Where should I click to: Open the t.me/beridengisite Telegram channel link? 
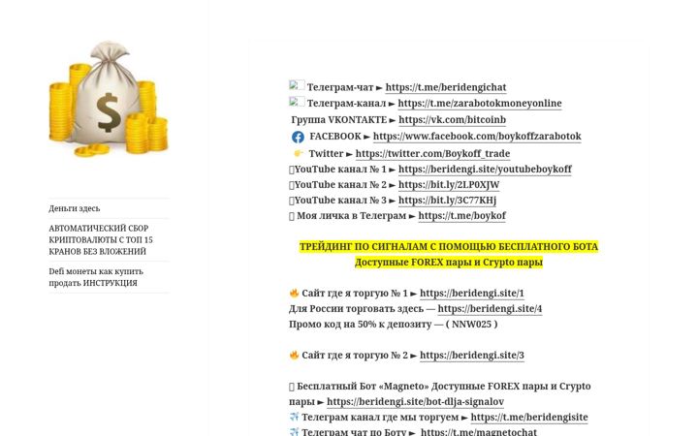point(529,418)
